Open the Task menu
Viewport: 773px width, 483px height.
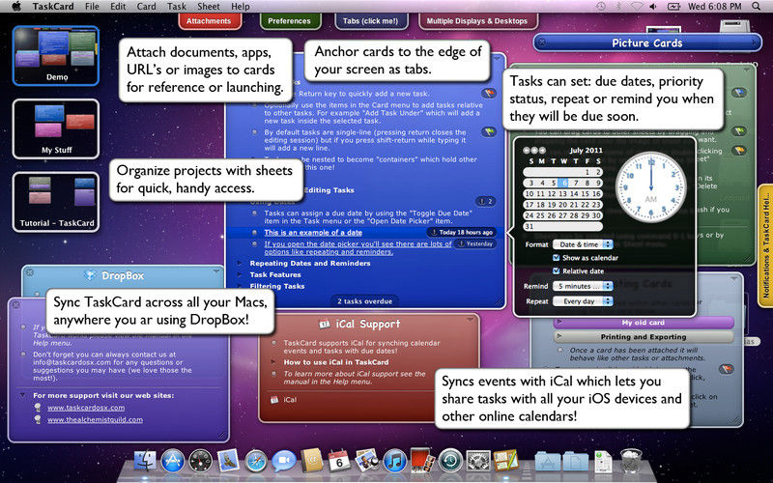point(176,7)
